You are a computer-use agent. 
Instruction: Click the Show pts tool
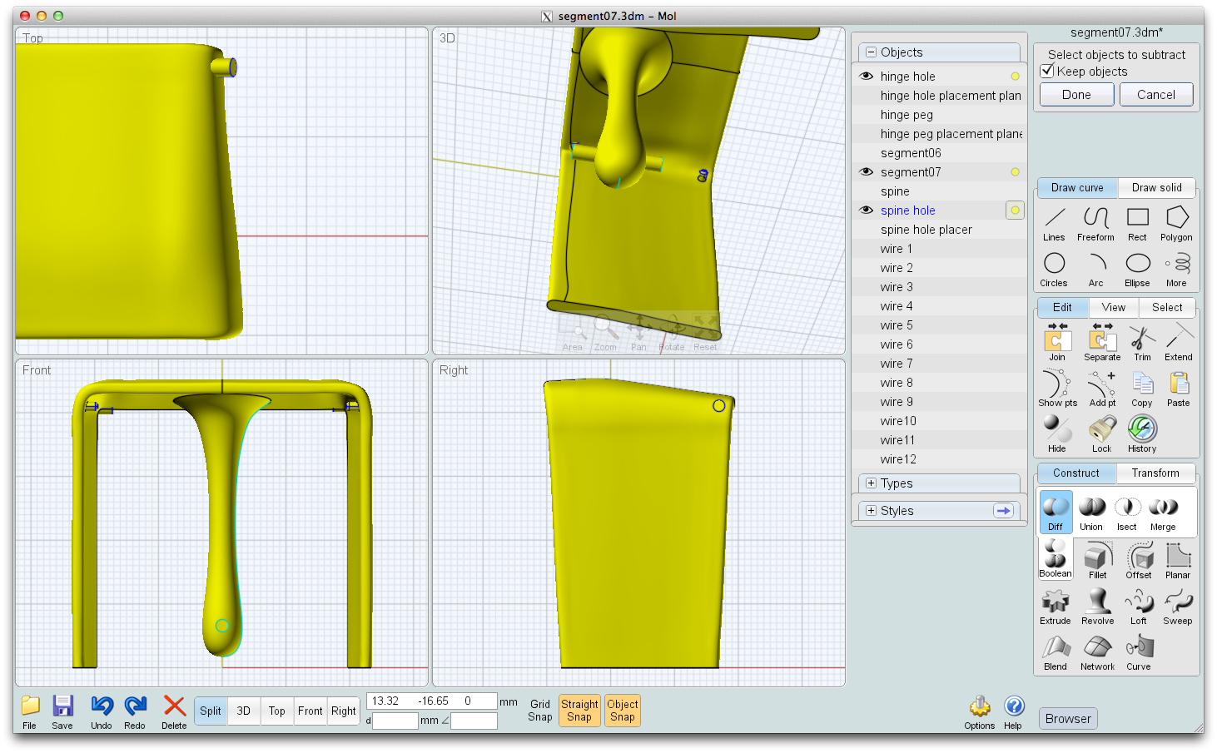(1057, 389)
